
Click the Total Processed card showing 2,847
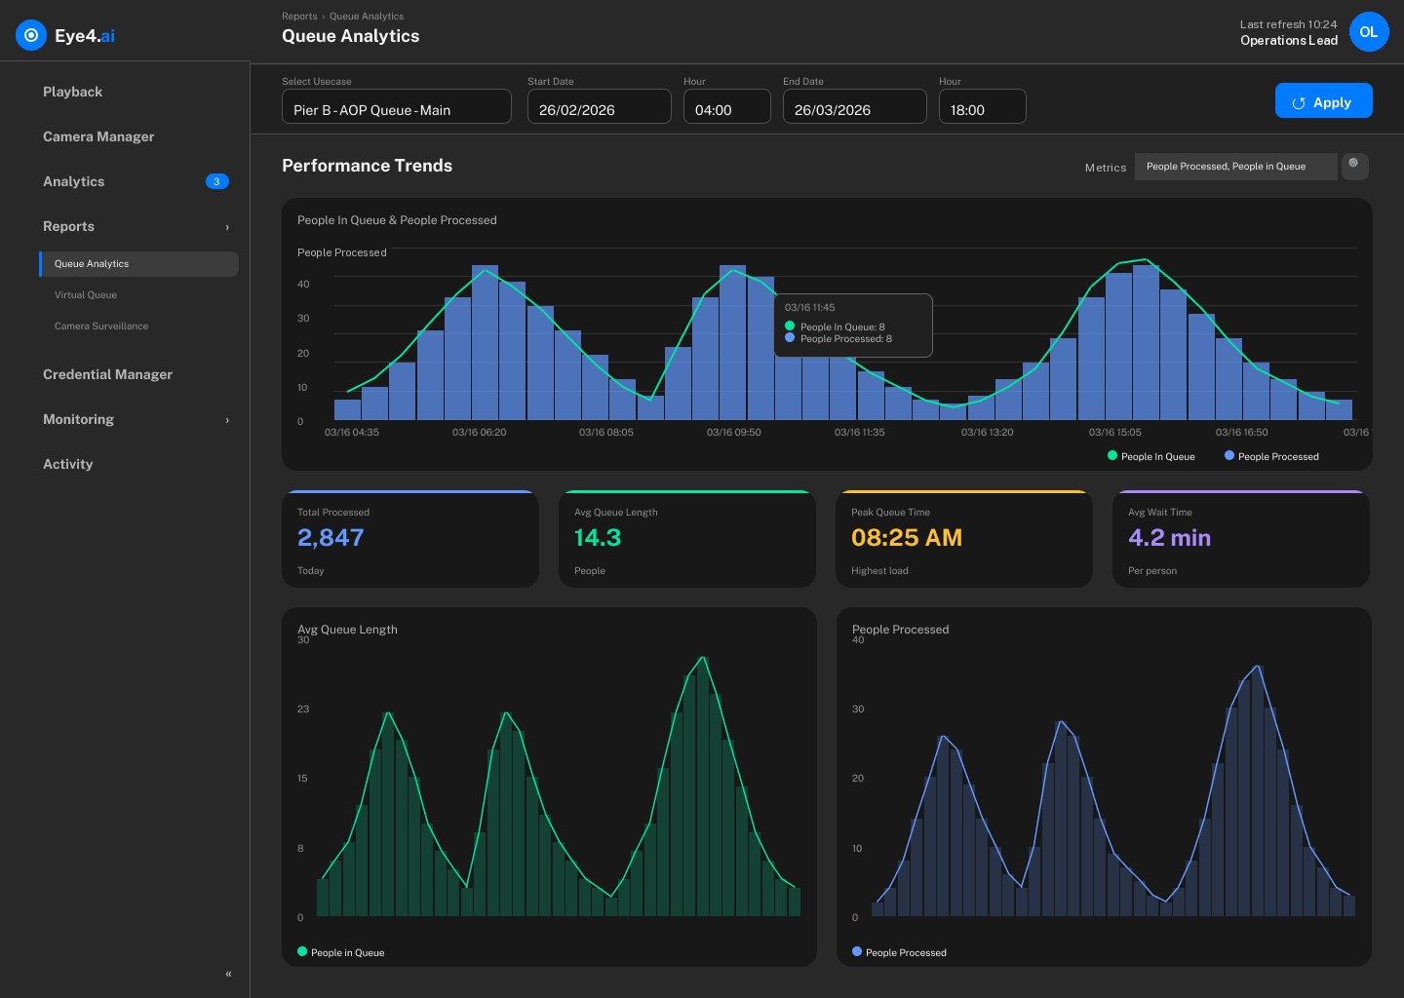[410, 539]
